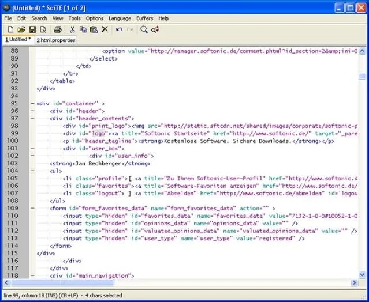Save the file with floppy disk icon
369x302 pixels.
click(x=32, y=29)
